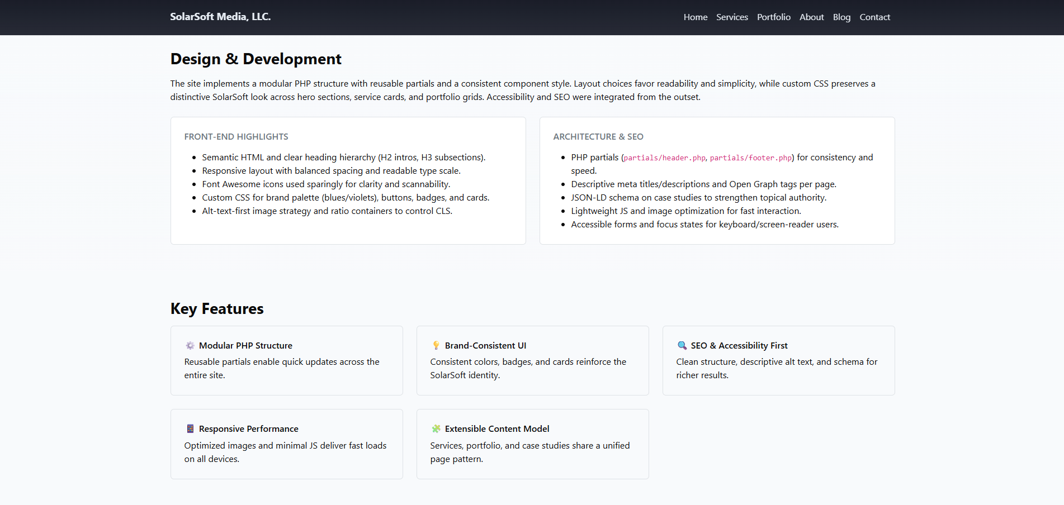Select the Front-End Highlights card

click(348, 180)
